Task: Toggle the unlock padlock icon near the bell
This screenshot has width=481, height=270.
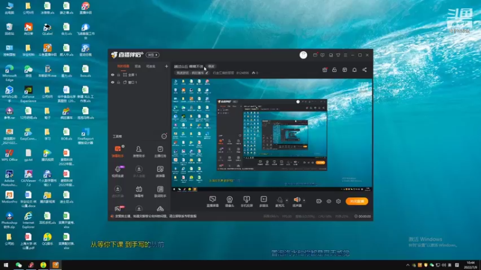Action: [334, 70]
